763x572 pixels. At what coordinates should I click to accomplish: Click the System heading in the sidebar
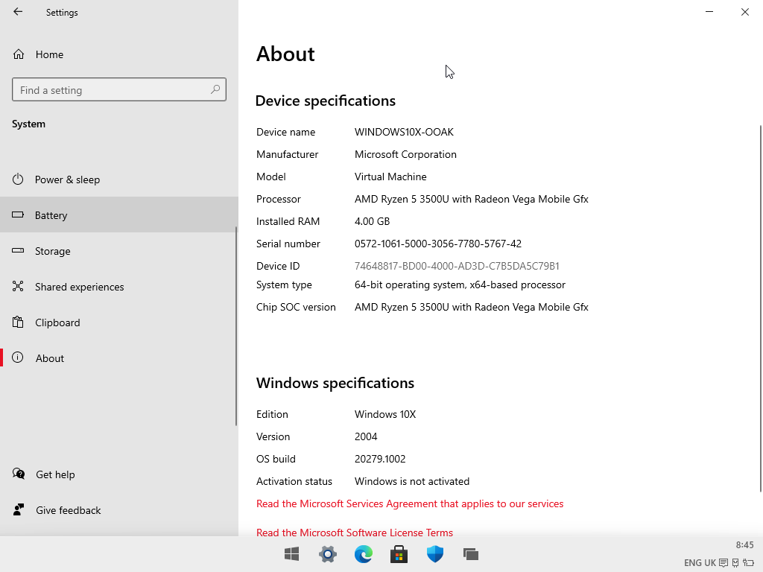(x=28, y=124)
